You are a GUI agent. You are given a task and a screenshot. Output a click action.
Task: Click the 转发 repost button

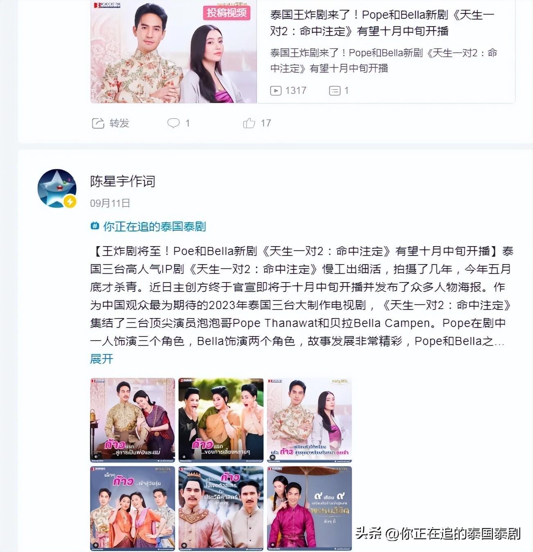click(111, 123)
